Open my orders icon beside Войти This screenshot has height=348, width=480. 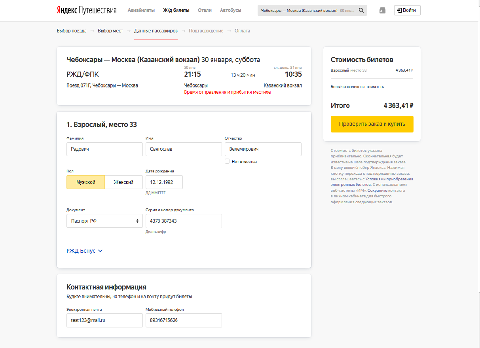point(382,10)
